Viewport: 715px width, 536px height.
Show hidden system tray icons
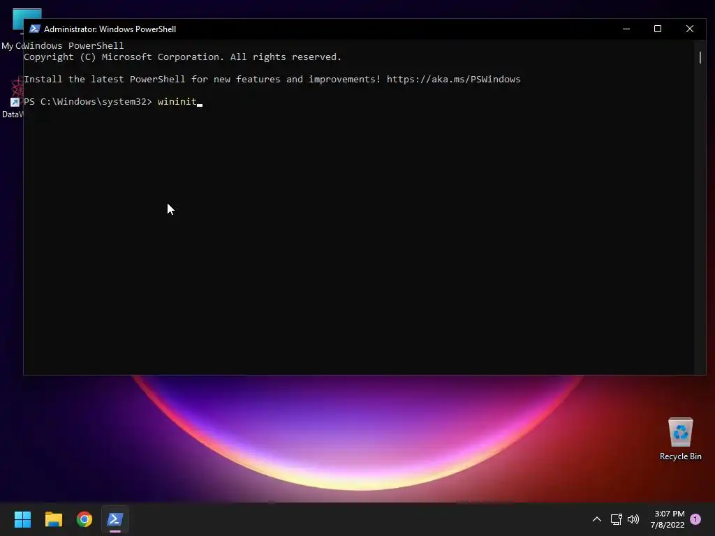596,519
